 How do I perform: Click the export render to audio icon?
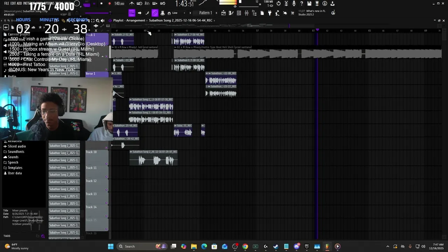332,3
